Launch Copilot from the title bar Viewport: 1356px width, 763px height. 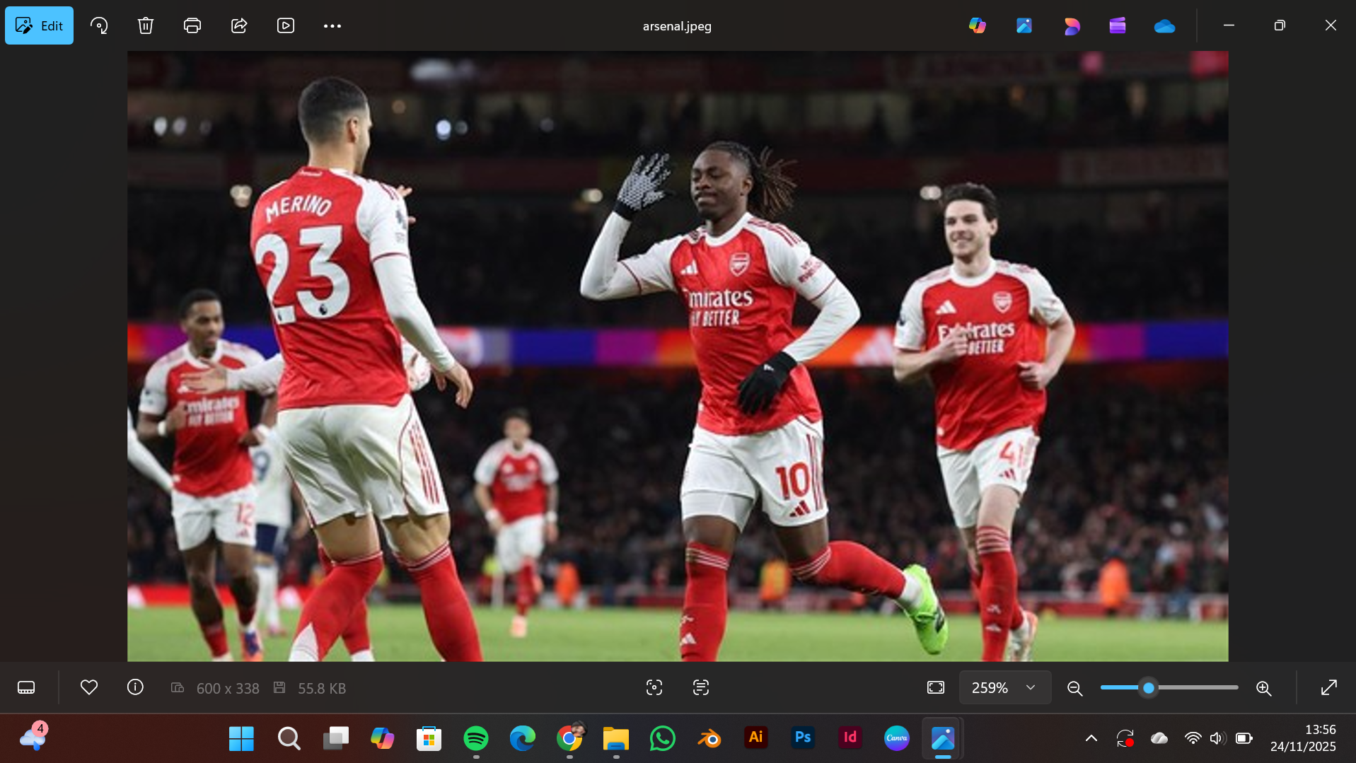coord(978,25)
